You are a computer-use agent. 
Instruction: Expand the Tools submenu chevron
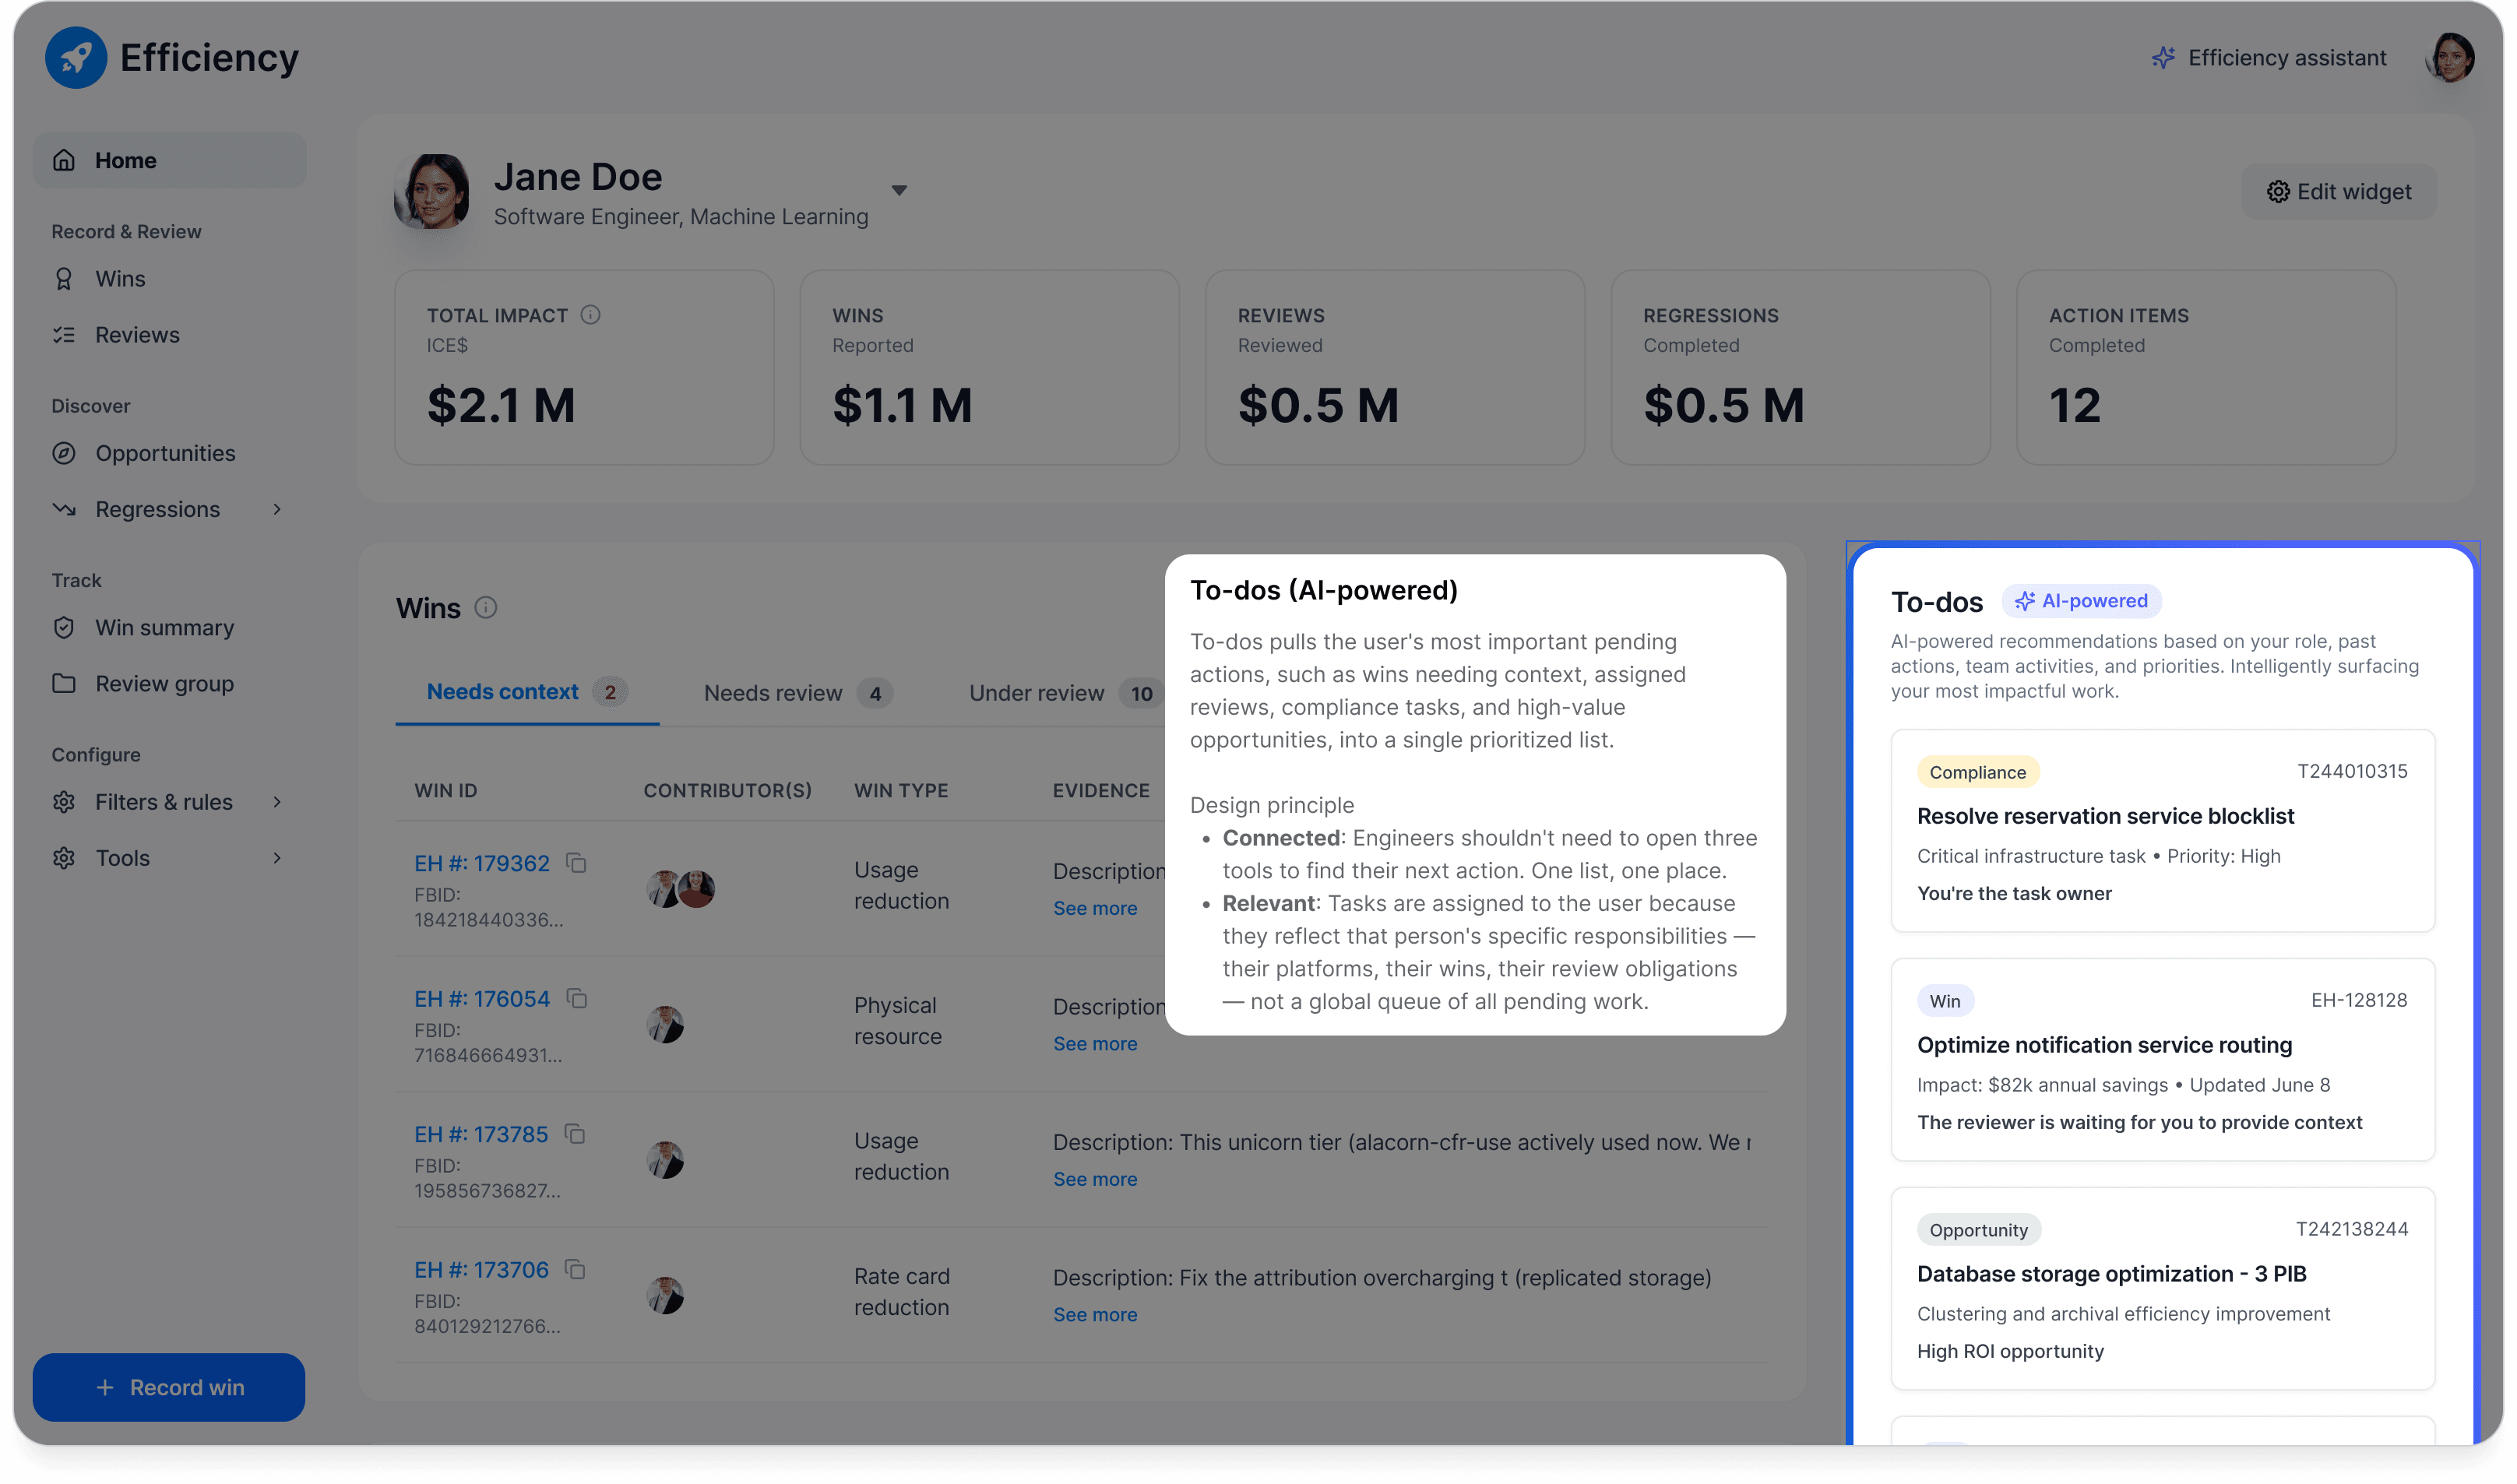277,858
